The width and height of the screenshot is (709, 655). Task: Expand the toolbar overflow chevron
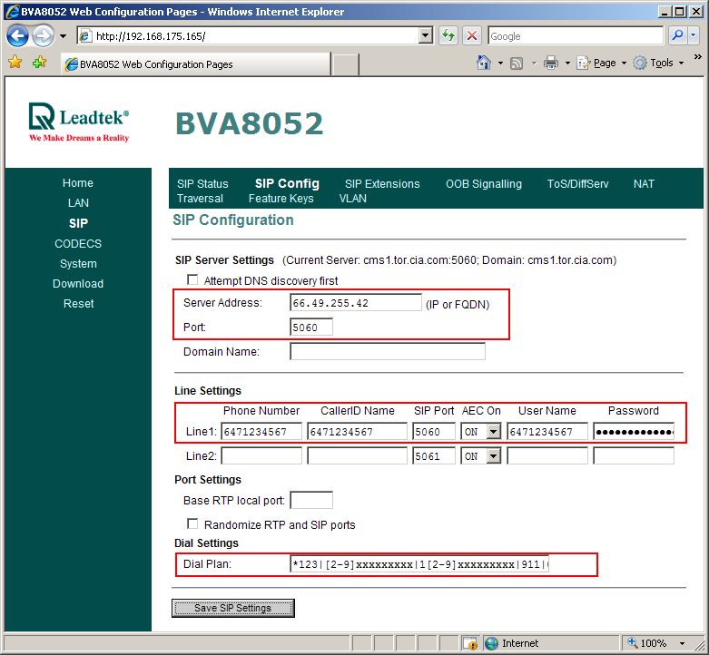pos(698,57)
